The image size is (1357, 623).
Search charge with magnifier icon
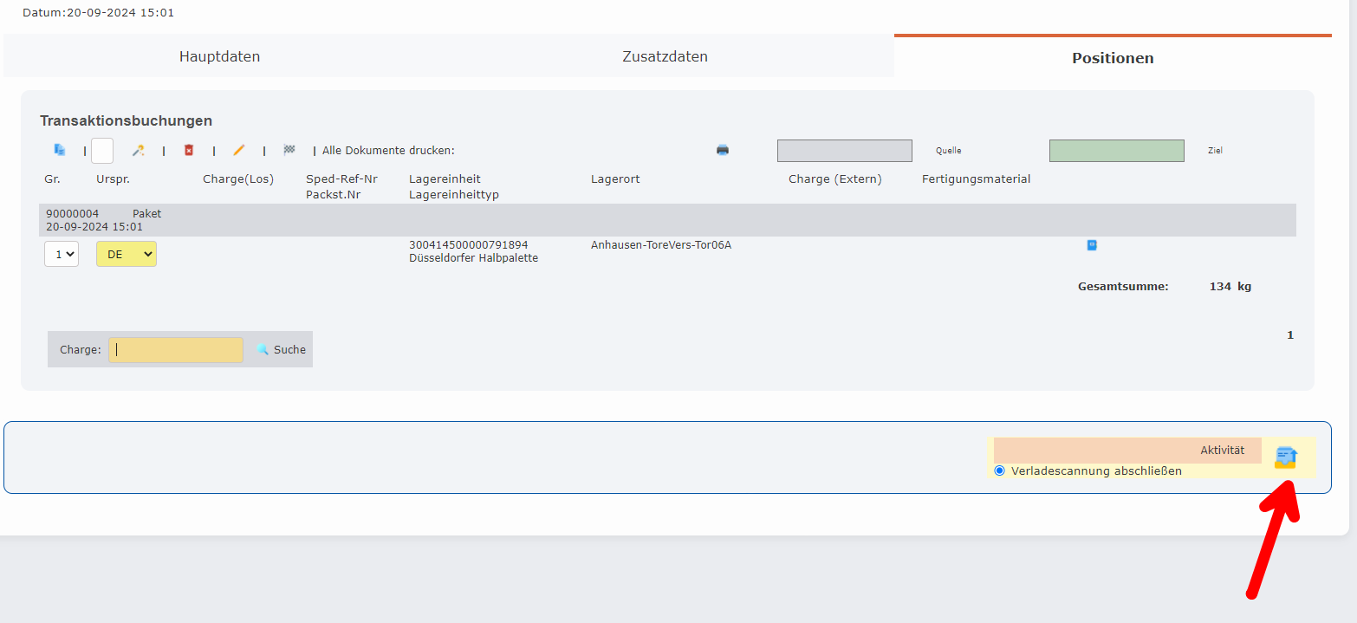(x=263, y=349)
